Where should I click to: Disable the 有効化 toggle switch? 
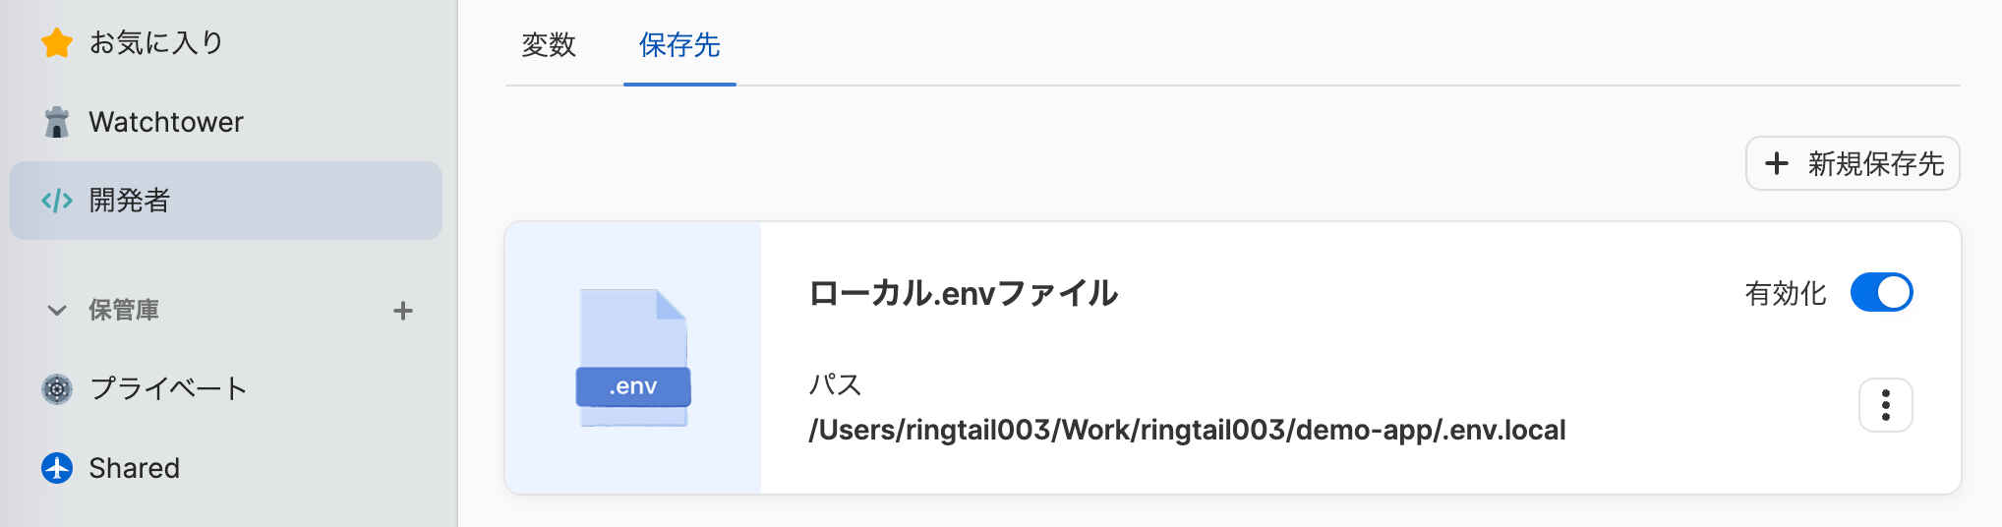[1881, 293]
